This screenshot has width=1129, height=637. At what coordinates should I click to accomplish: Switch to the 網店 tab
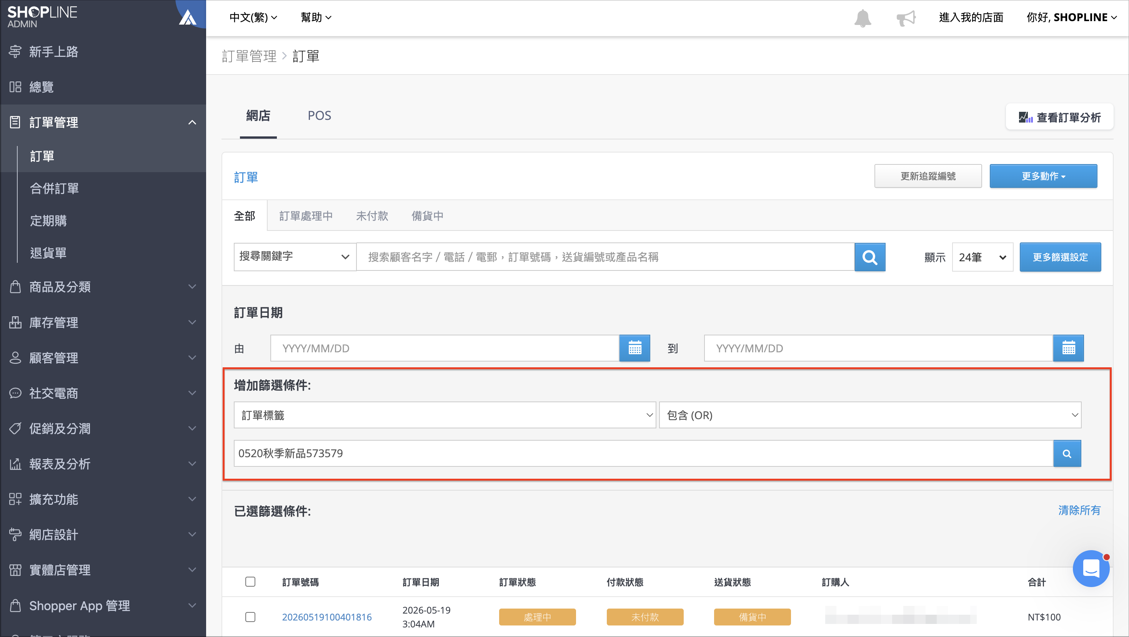point(258,116)
